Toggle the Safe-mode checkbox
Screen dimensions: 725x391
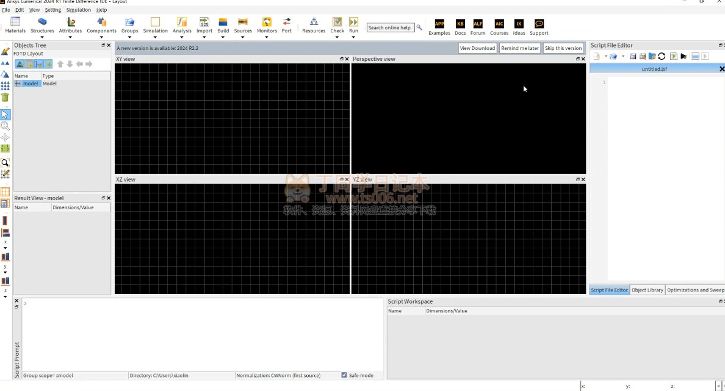click(344, 375)
